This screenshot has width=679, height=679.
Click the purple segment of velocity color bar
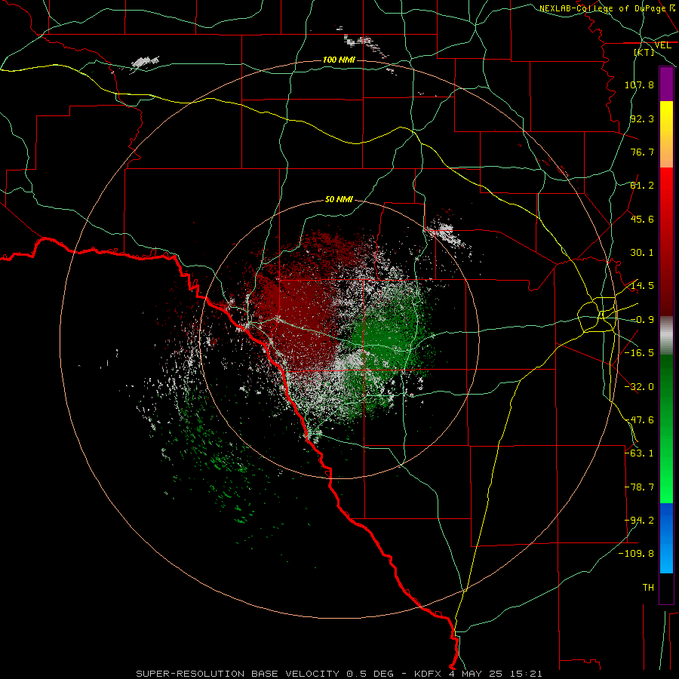pyautogui.click(x=666, y=84)
